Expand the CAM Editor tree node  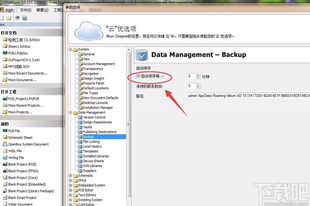click(70, 205)
